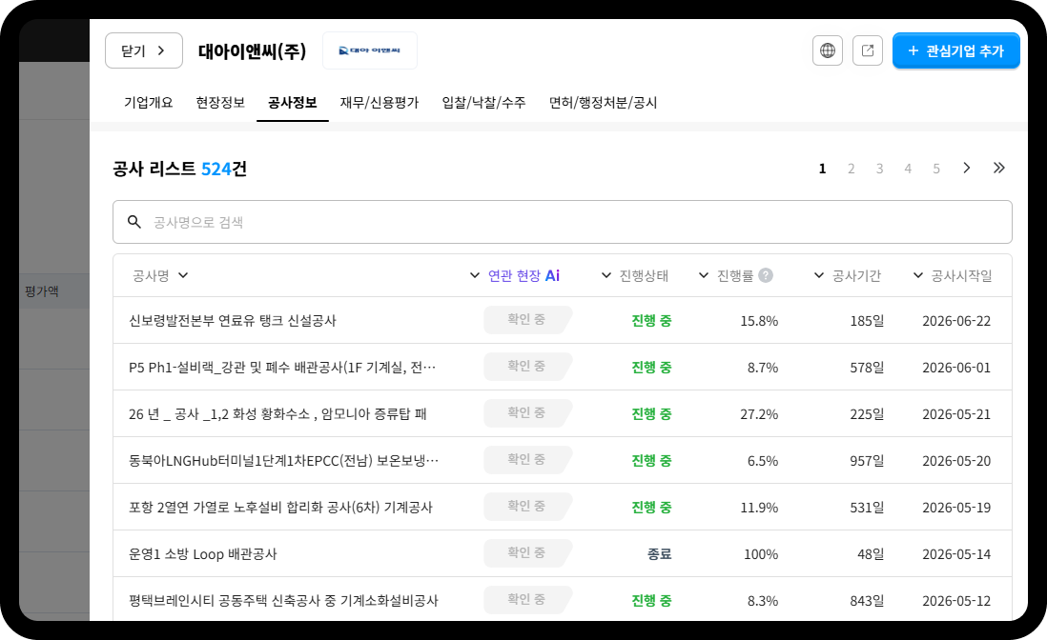Image resolution: width=1047 pixels, height=640 pixels.
Task: Click the 100% progress value
Action: 761,554
